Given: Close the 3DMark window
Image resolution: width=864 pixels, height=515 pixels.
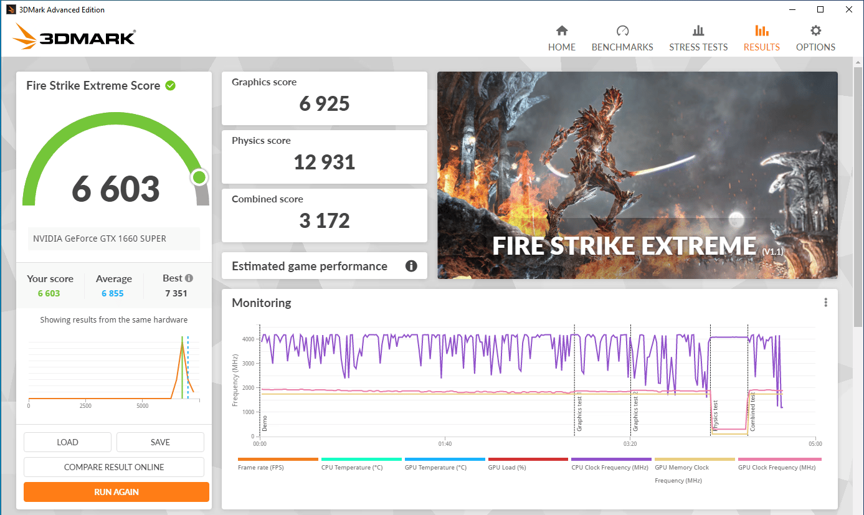Looking at the screenshot, I should (849, 9).
